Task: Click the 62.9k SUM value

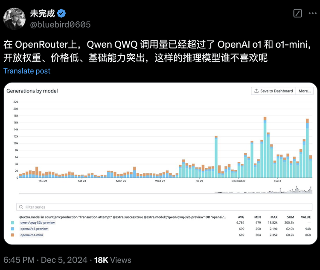Action: pos(290,229)
